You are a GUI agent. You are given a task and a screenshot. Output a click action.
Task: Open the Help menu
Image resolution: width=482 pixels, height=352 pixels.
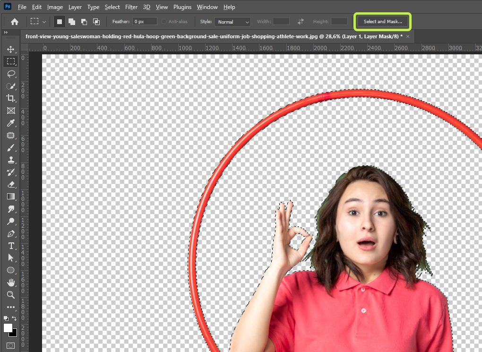pyautogui.click(x=229, y=7)
